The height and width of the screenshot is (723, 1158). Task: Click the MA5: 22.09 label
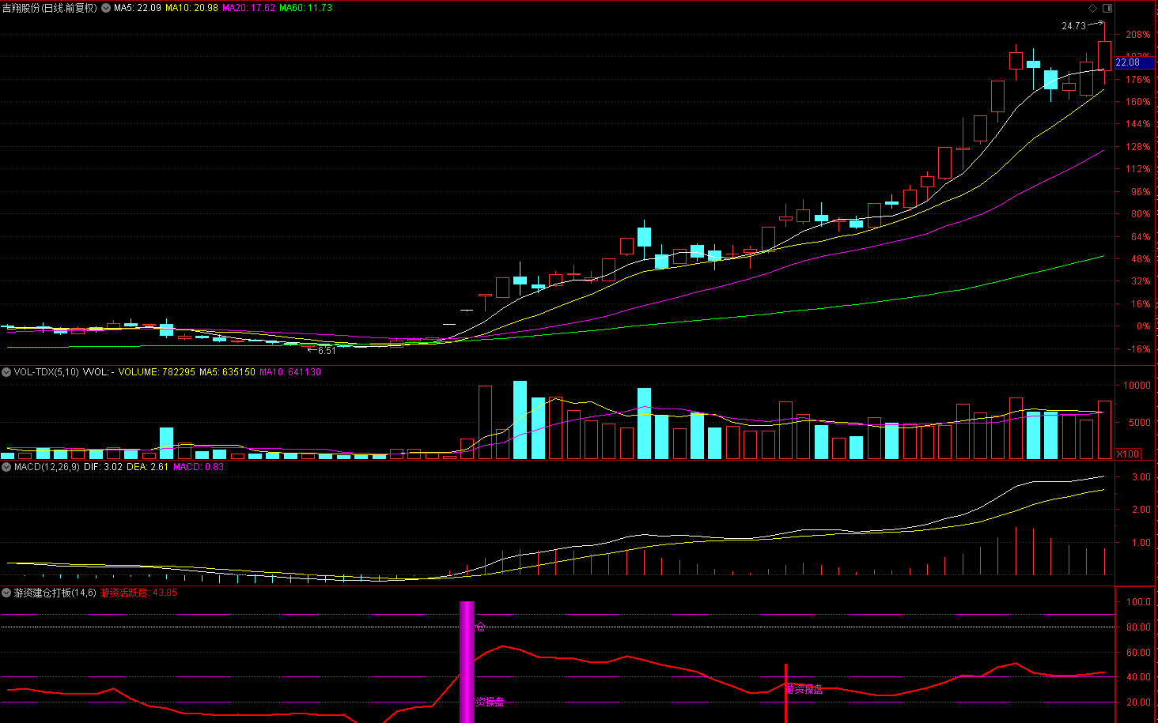[x=138, y=8]
